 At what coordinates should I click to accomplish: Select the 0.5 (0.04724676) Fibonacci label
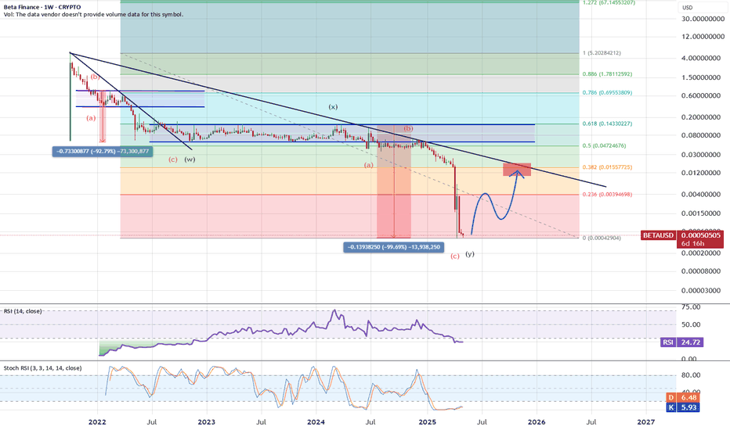(x=605, y=145)
